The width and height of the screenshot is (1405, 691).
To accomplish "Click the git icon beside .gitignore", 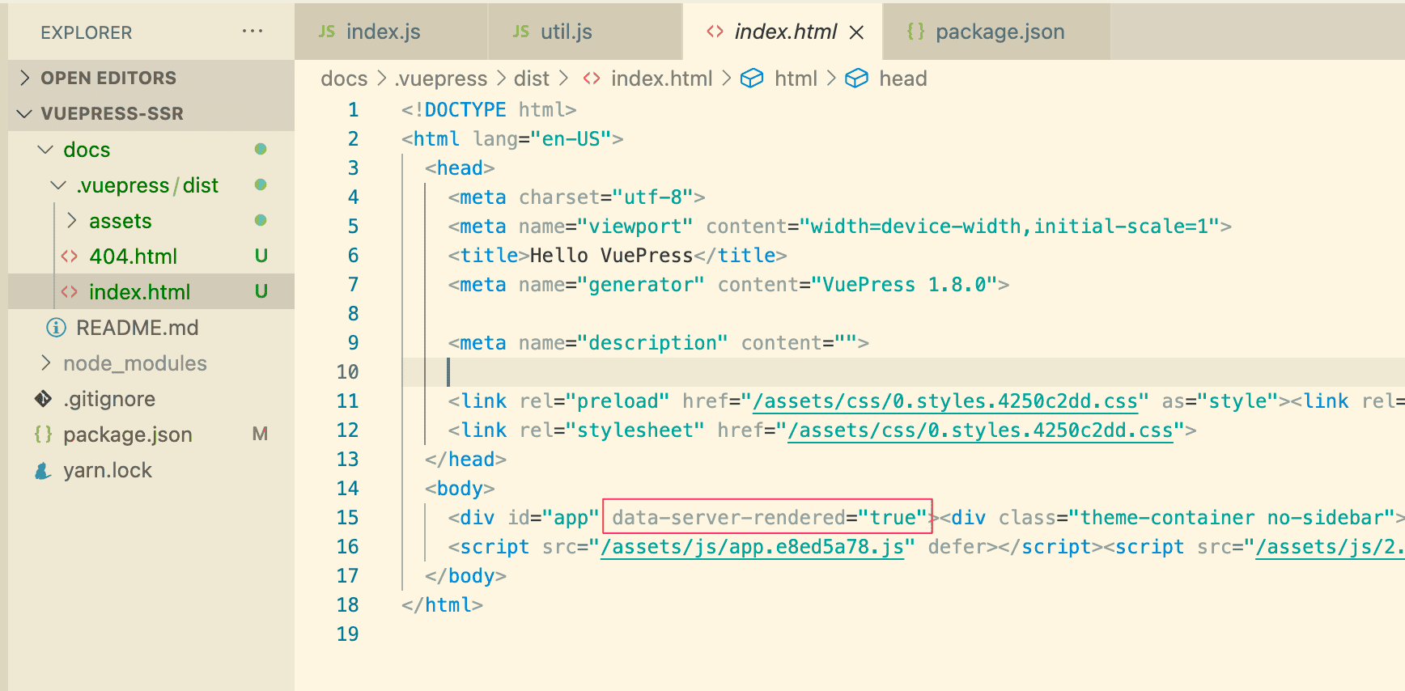I will click(43, 399).
